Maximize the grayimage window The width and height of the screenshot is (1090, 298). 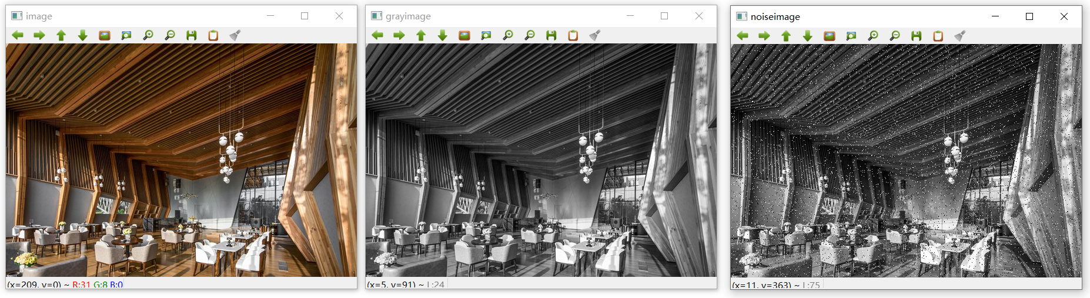pyautogui.click(x=664, y=16)
